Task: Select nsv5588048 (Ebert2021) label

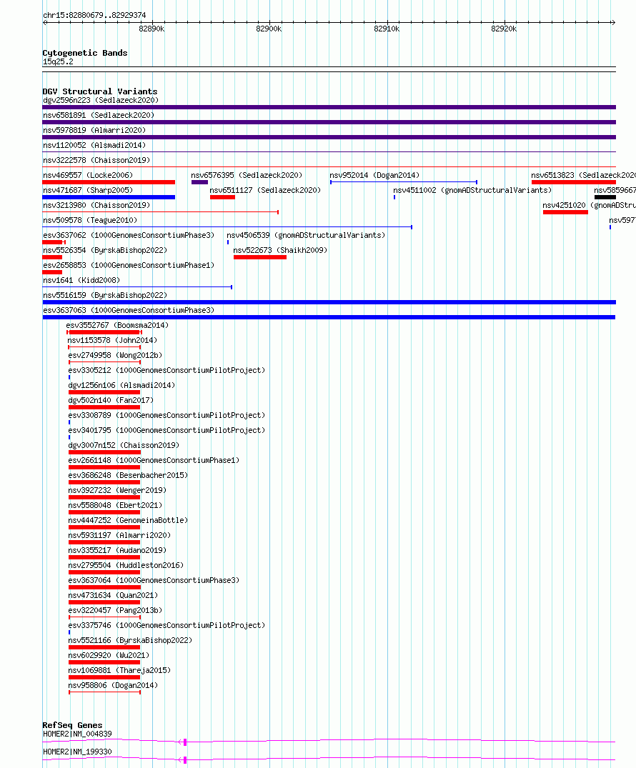Action: pos(115,506)
